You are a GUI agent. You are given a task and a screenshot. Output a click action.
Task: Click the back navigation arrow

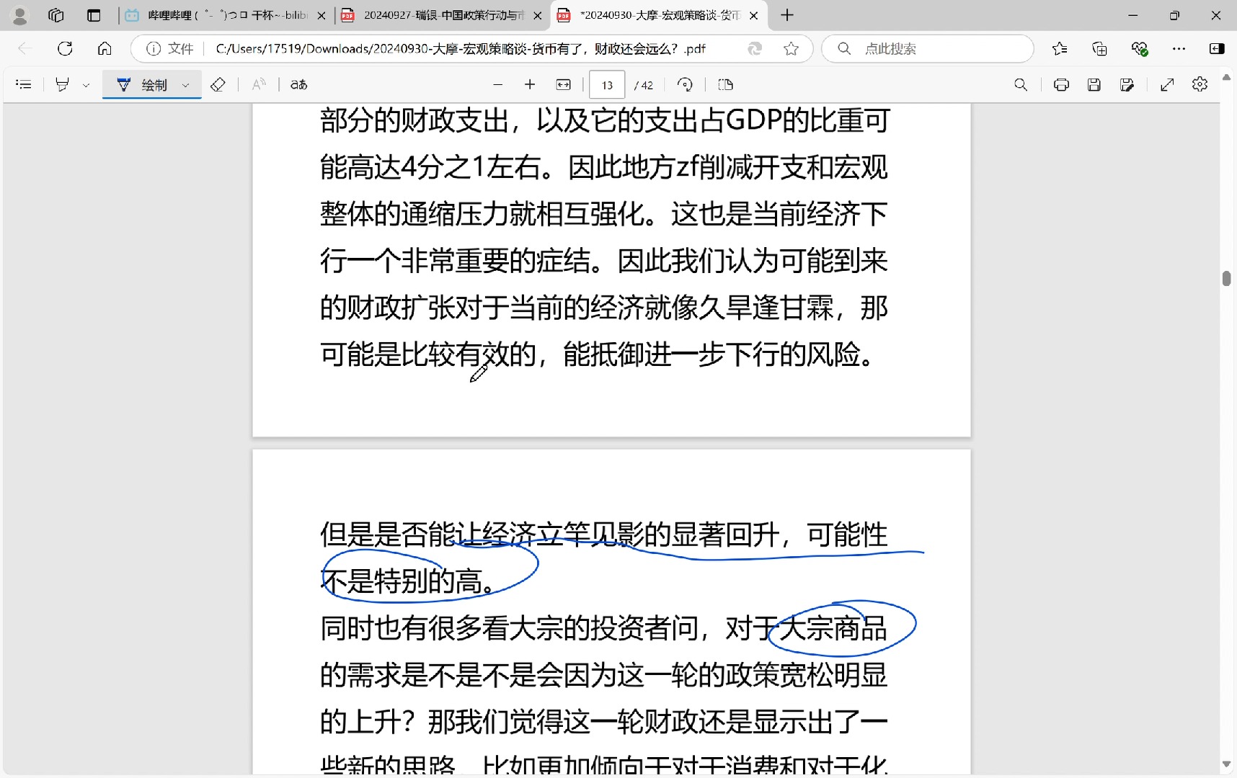pyautogui.click(x=25, y=48)
